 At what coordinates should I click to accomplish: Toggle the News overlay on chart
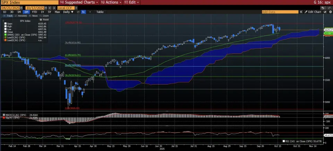coord(34,16)
